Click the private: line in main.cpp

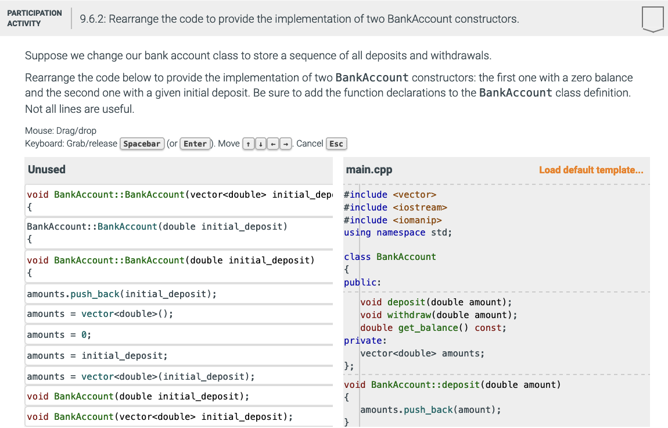pyautogui.click(x=365, y=341)
